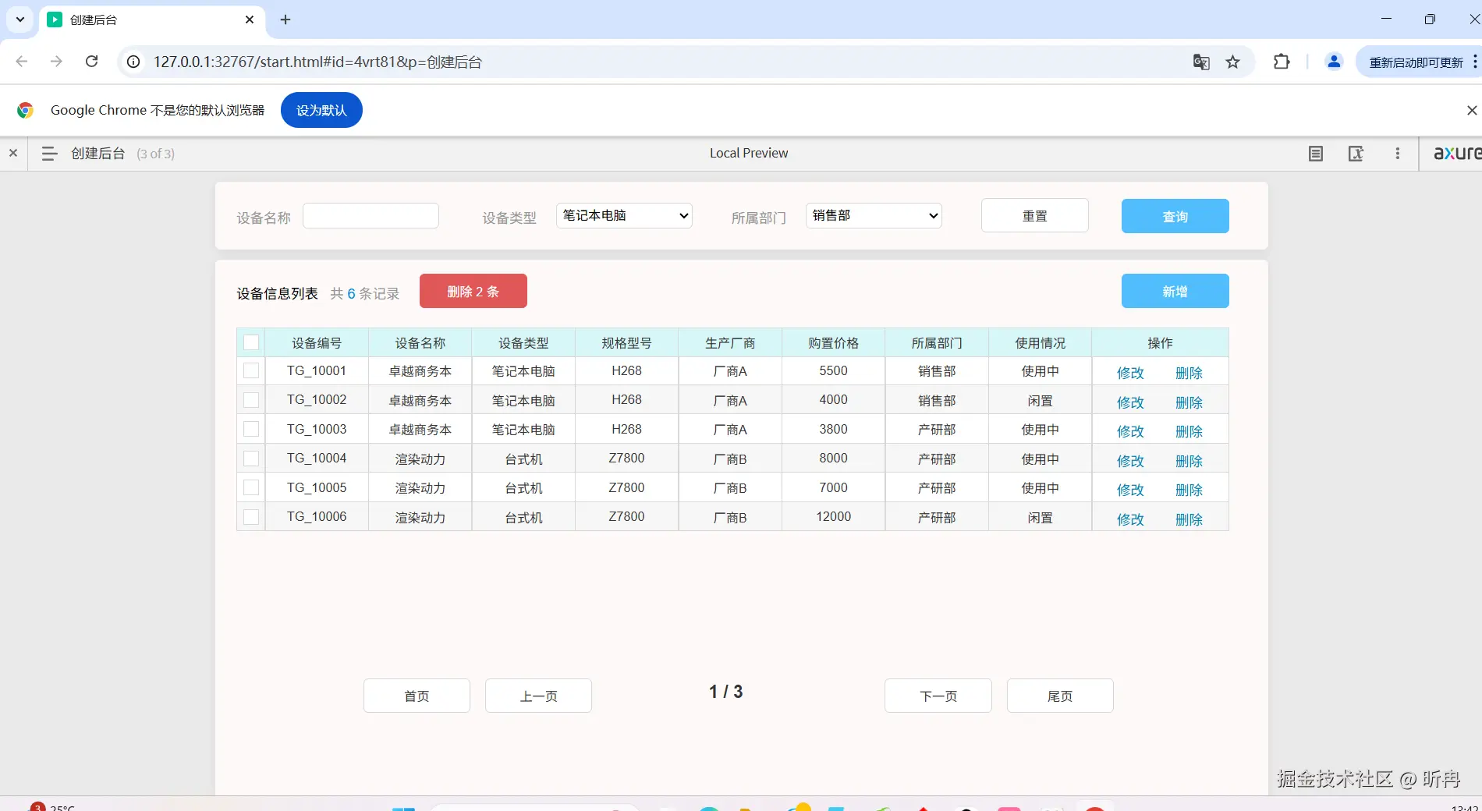The width and height of the screenshot is (1482, 811).
Task: Dismiss the default browser notification bar
Action: [1471, 110]
